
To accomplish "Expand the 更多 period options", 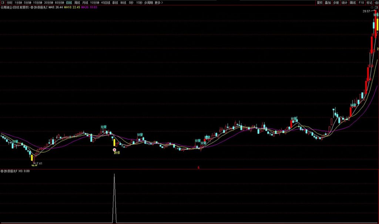I will [x=158, y=3].
